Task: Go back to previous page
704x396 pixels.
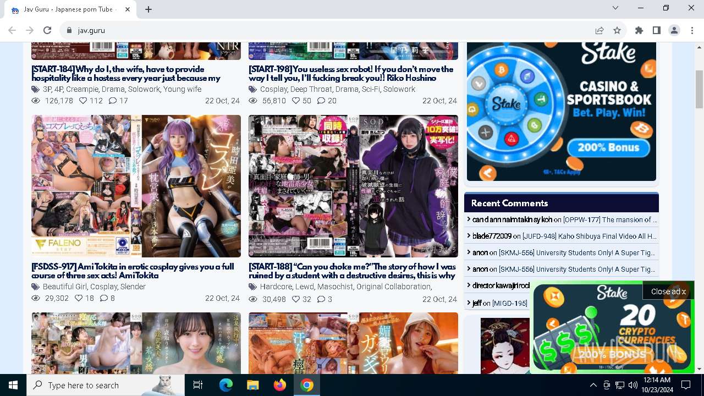Action: [x=12, y=30]
